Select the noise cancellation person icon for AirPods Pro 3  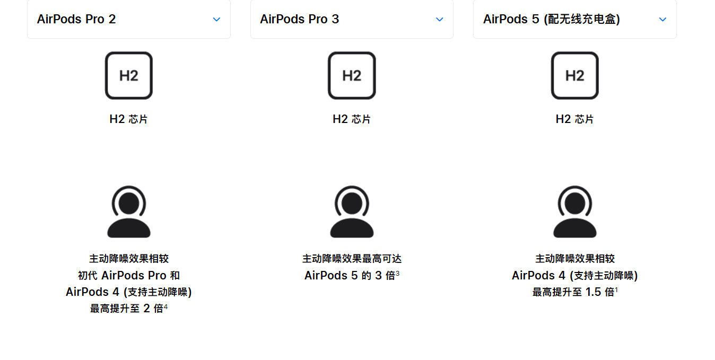click(x=352, y=212)
